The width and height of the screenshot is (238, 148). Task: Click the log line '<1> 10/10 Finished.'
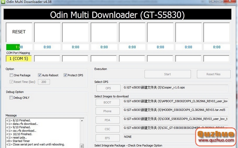click(x=19, y=134)
